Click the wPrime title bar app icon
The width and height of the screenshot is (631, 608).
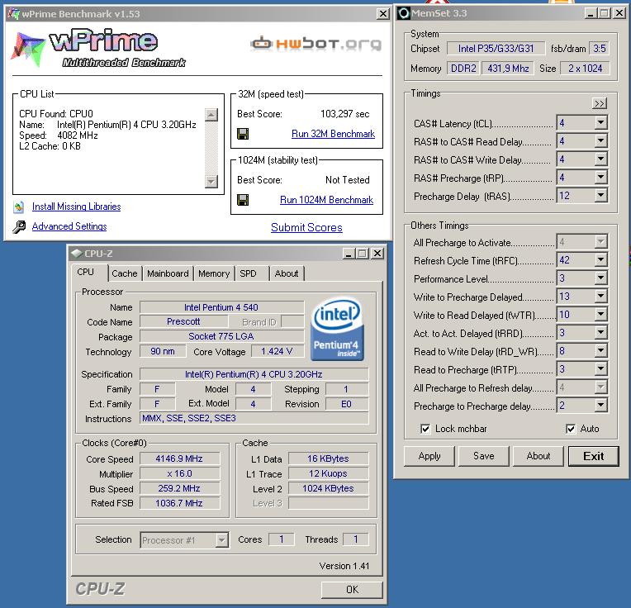(14, 14)
